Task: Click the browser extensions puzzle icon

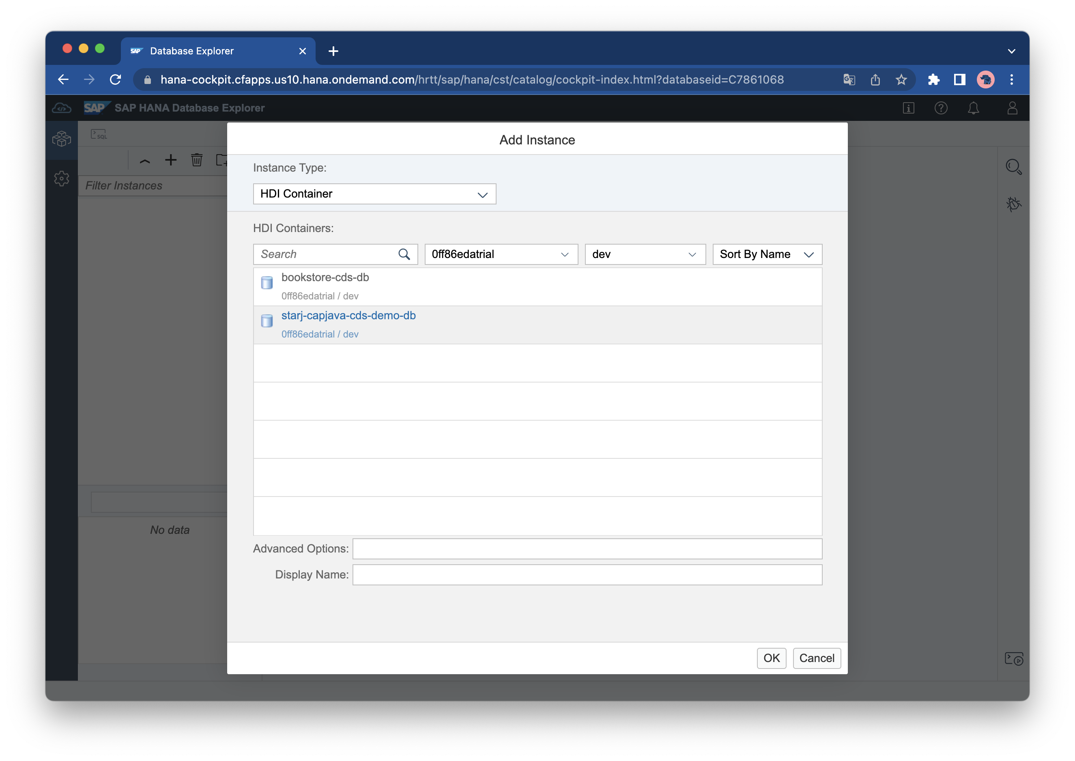Action: pyautogui.click(x=933, y=80)
